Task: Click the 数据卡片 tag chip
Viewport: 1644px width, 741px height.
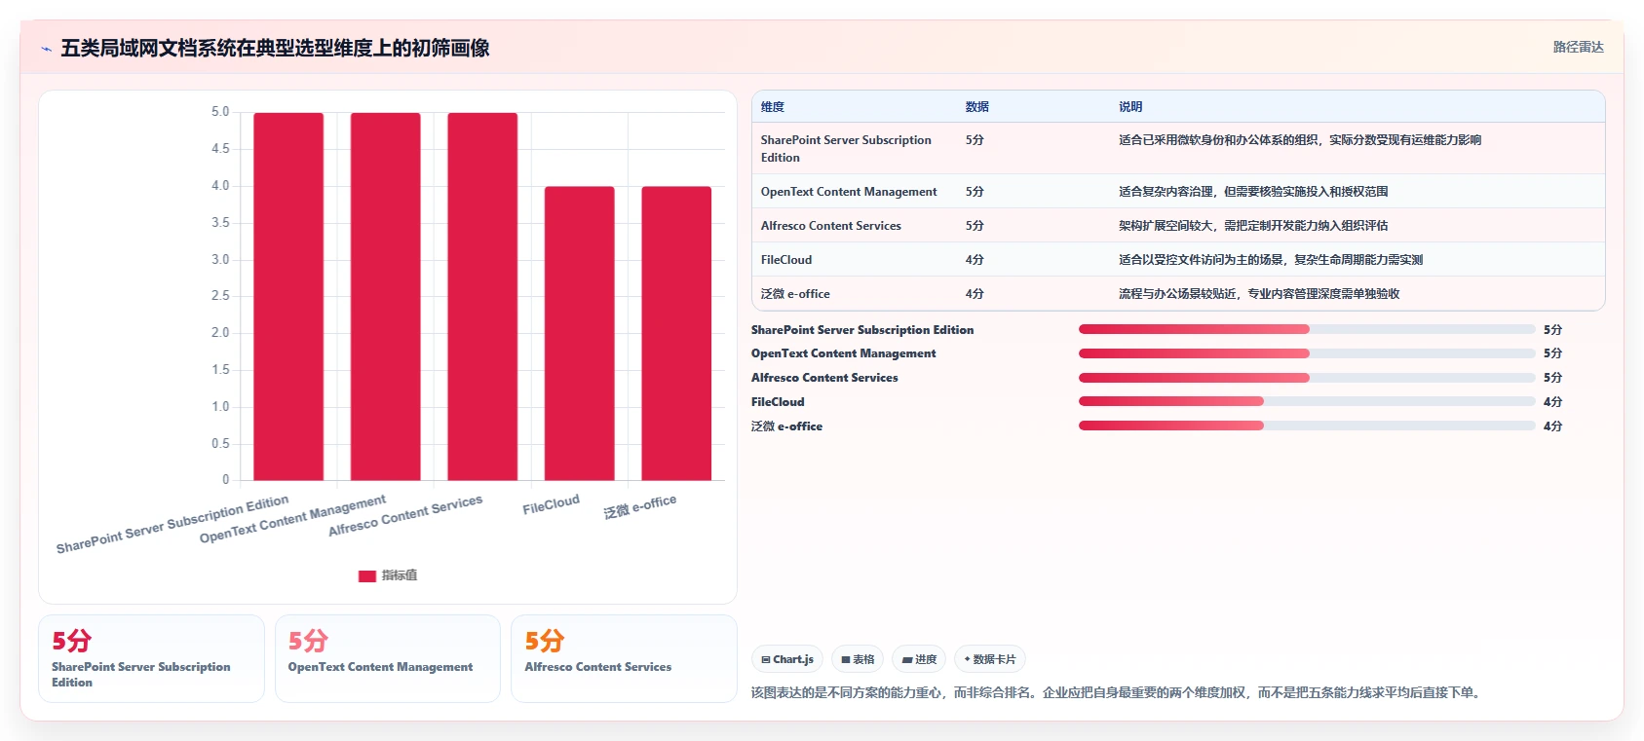Action: click(x=990, y=659)
